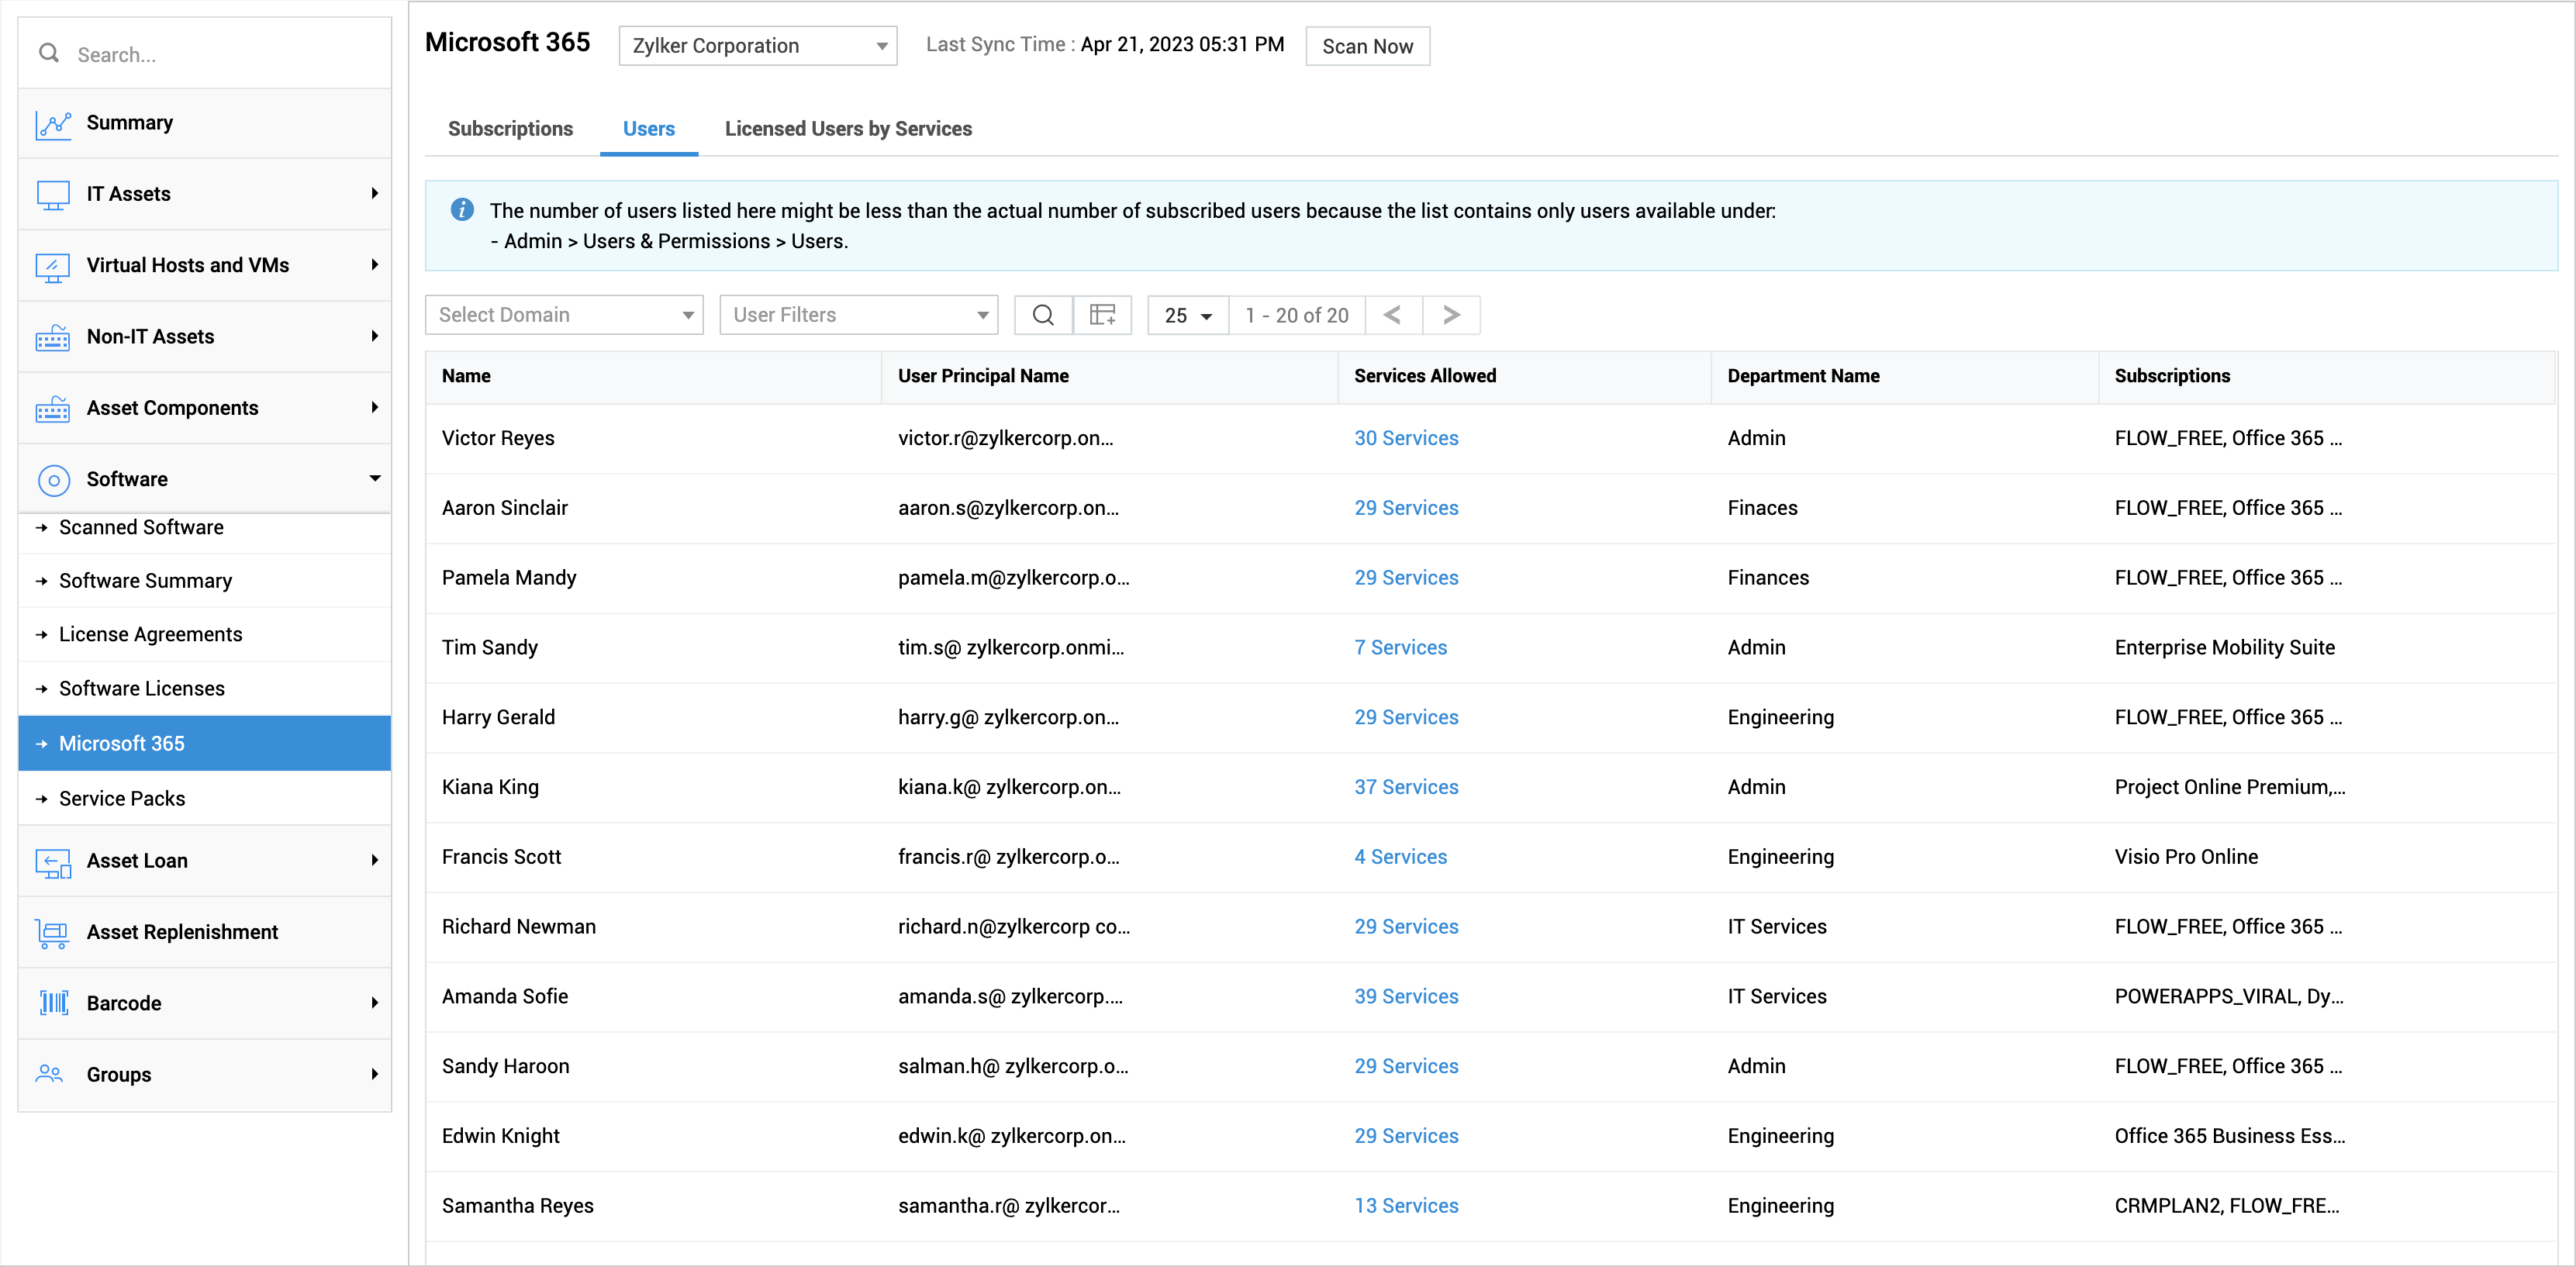This screenshot has height=1267, width=2576.
Task: Open the Zylker Corporation dropdown
Action: pyautogui.click(x=757, y=46)
